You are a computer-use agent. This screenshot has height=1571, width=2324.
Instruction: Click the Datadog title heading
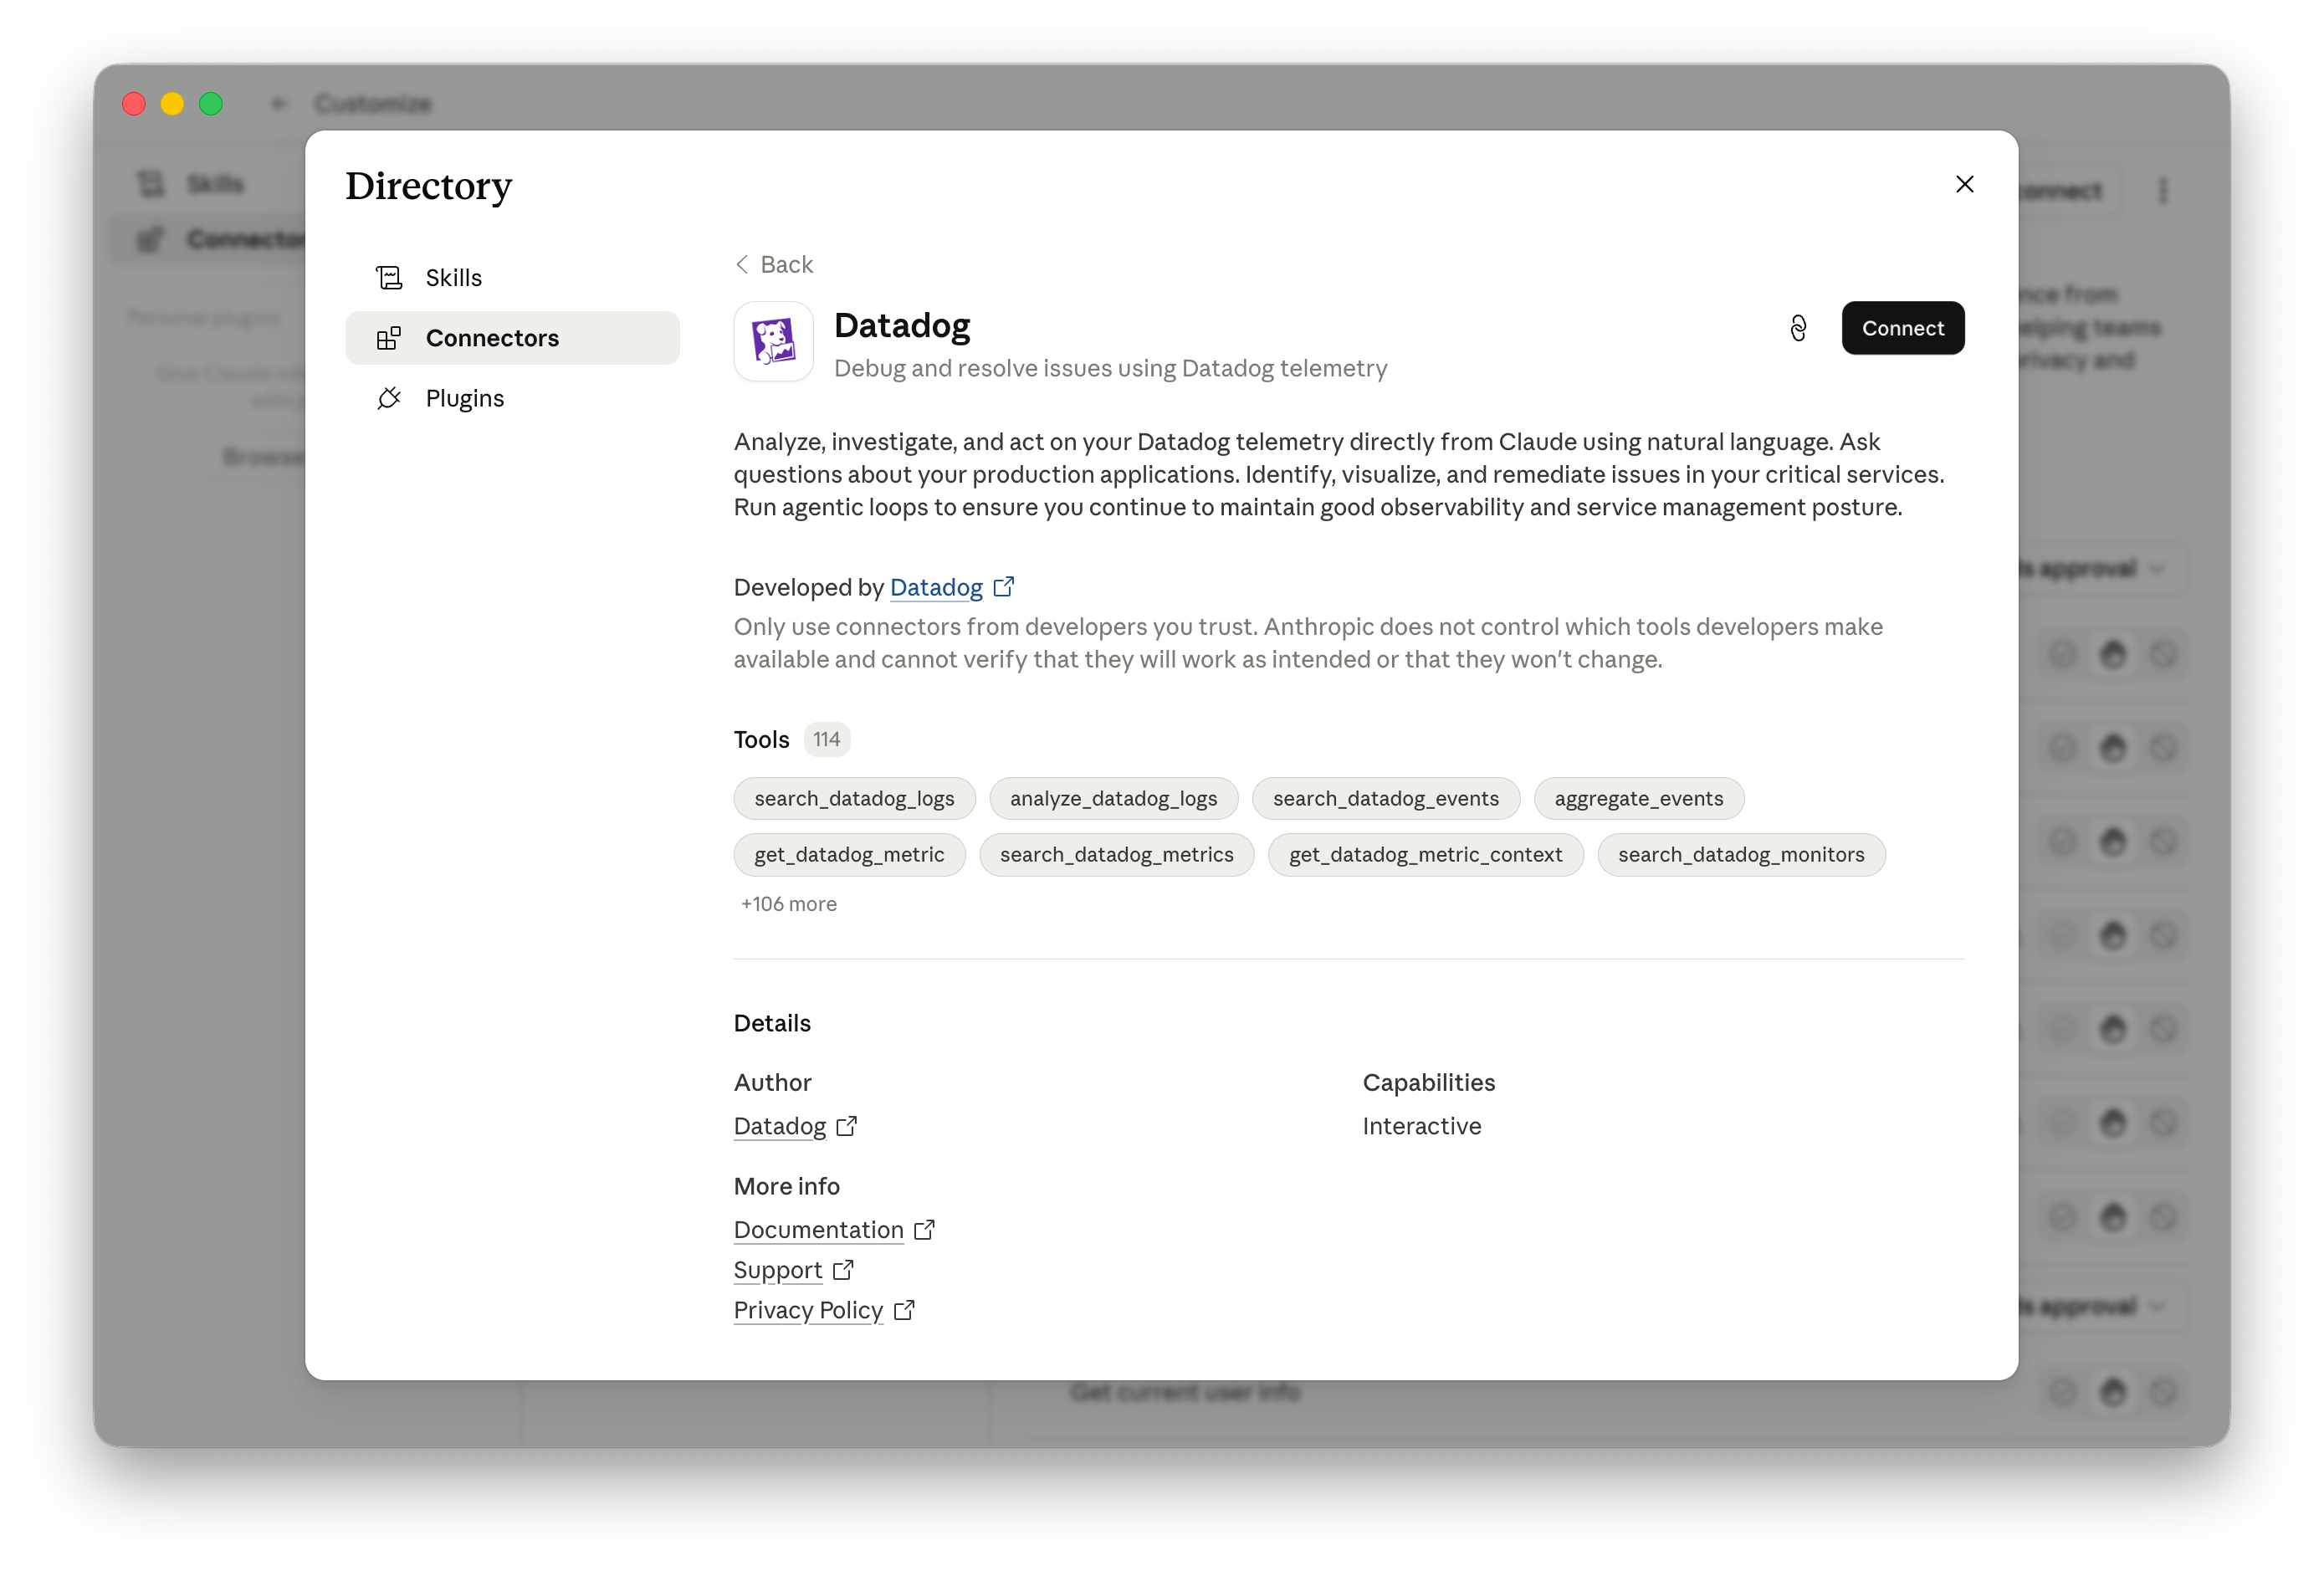[x=902, y=325]
